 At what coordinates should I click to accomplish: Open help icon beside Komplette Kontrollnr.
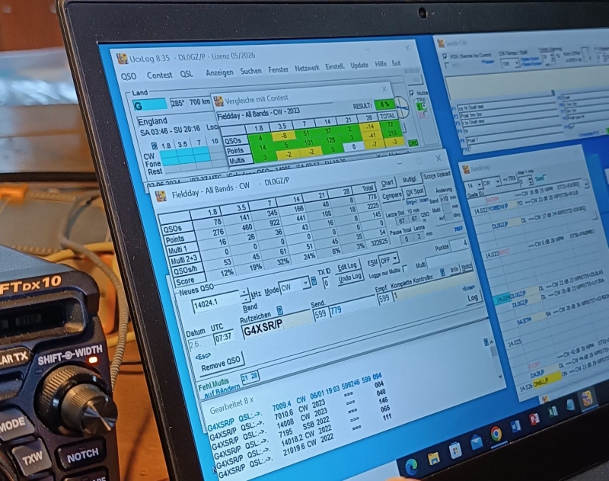pos(442,273)
